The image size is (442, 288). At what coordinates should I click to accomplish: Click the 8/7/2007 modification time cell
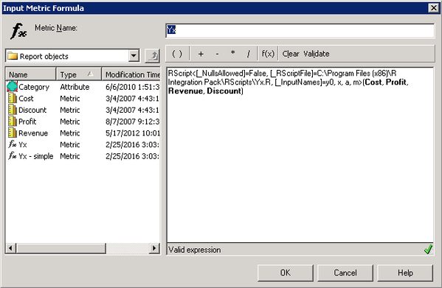point(133,122)
